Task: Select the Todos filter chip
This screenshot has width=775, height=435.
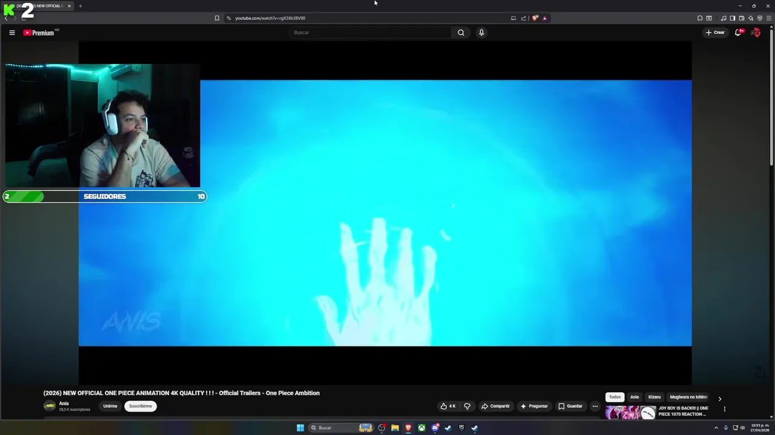Action: coord(615,397)
